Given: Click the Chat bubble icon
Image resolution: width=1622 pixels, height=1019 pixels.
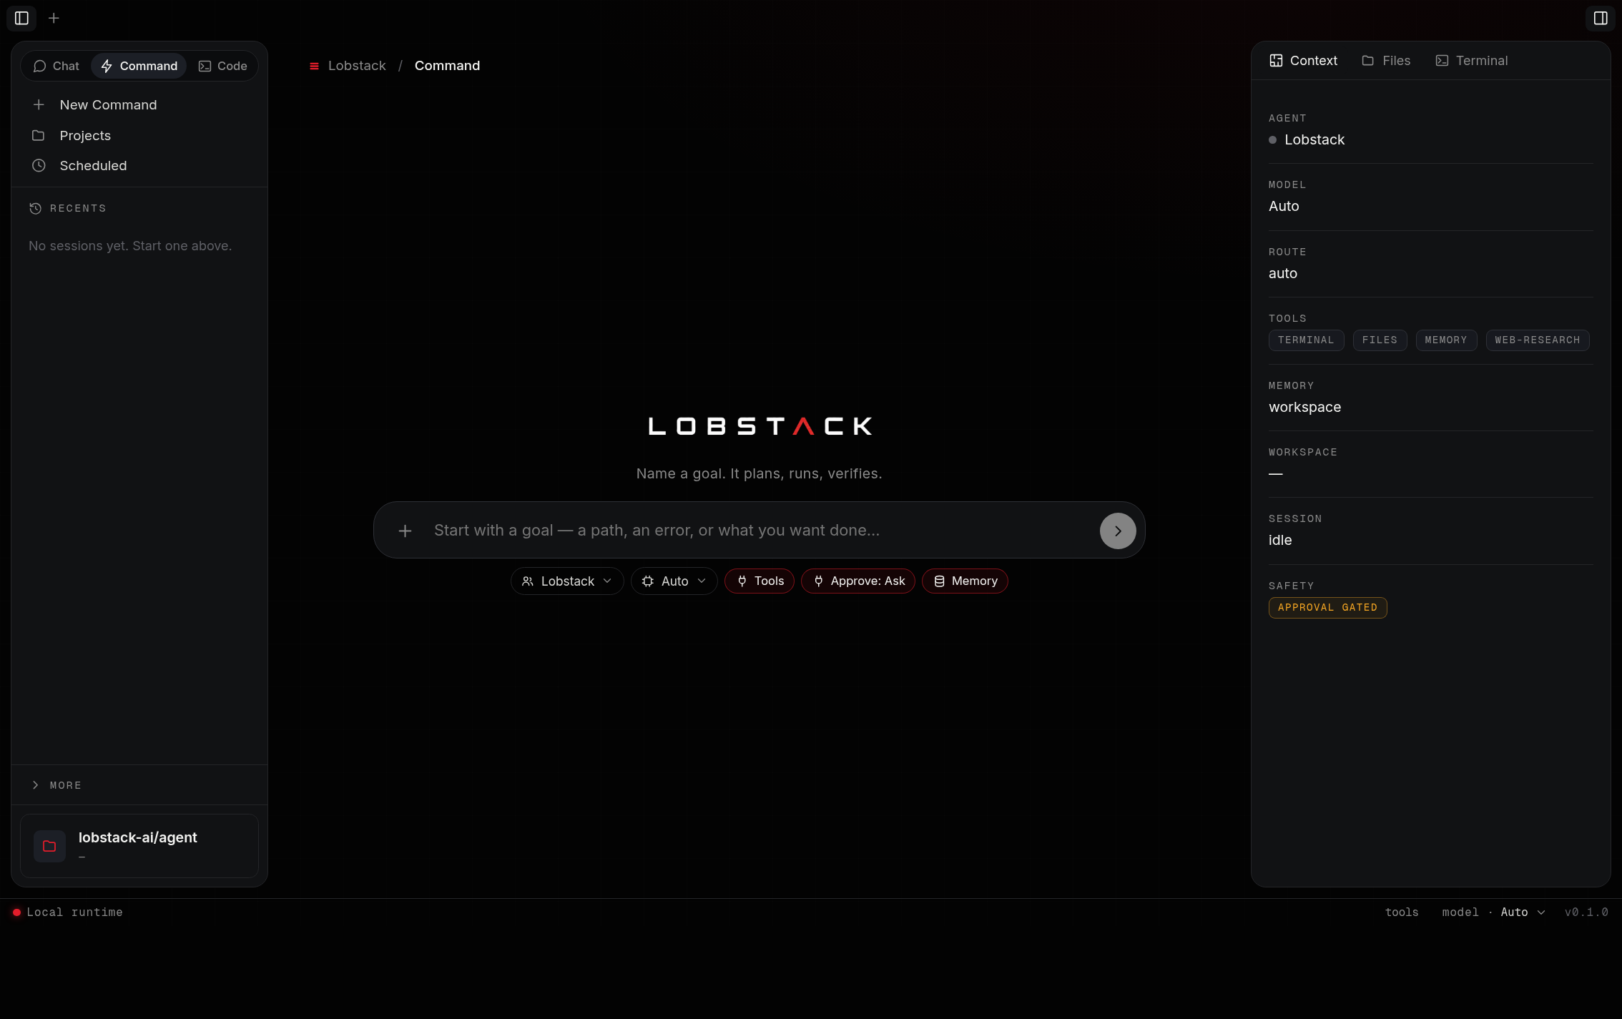Looking at the screenshot, I should 39,66.
